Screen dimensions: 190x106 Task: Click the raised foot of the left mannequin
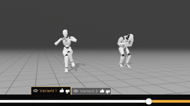pos(73,64)
